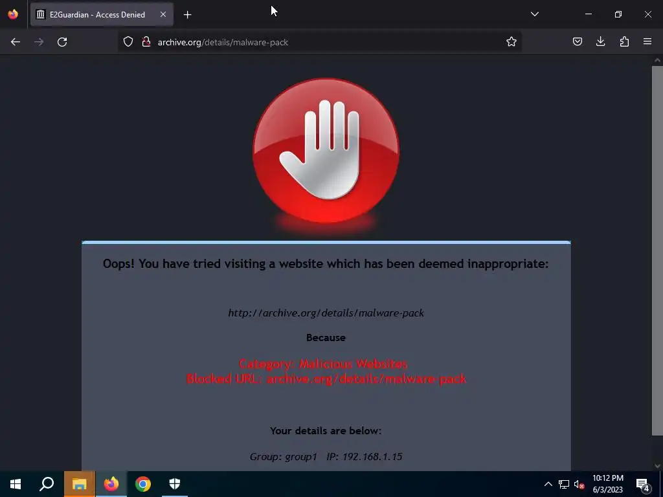View site security via the padlock icon

point(146,41)
